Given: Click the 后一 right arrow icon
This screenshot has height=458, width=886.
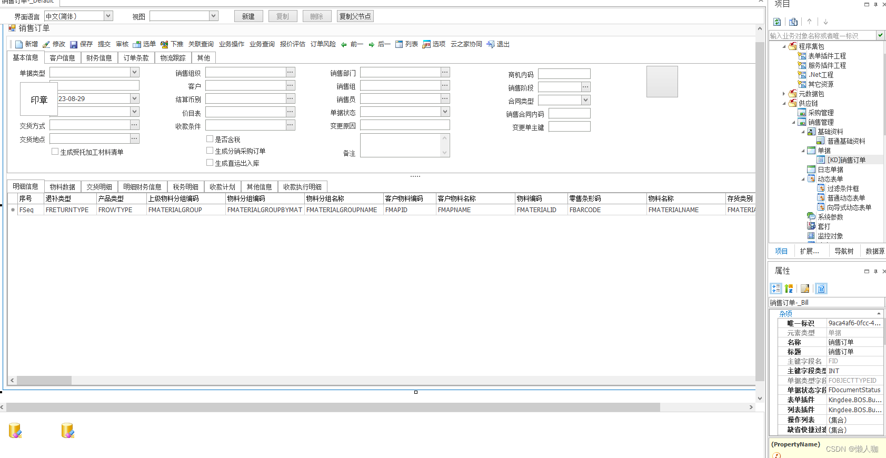Looking at the screenshot, I should (371, 45).
